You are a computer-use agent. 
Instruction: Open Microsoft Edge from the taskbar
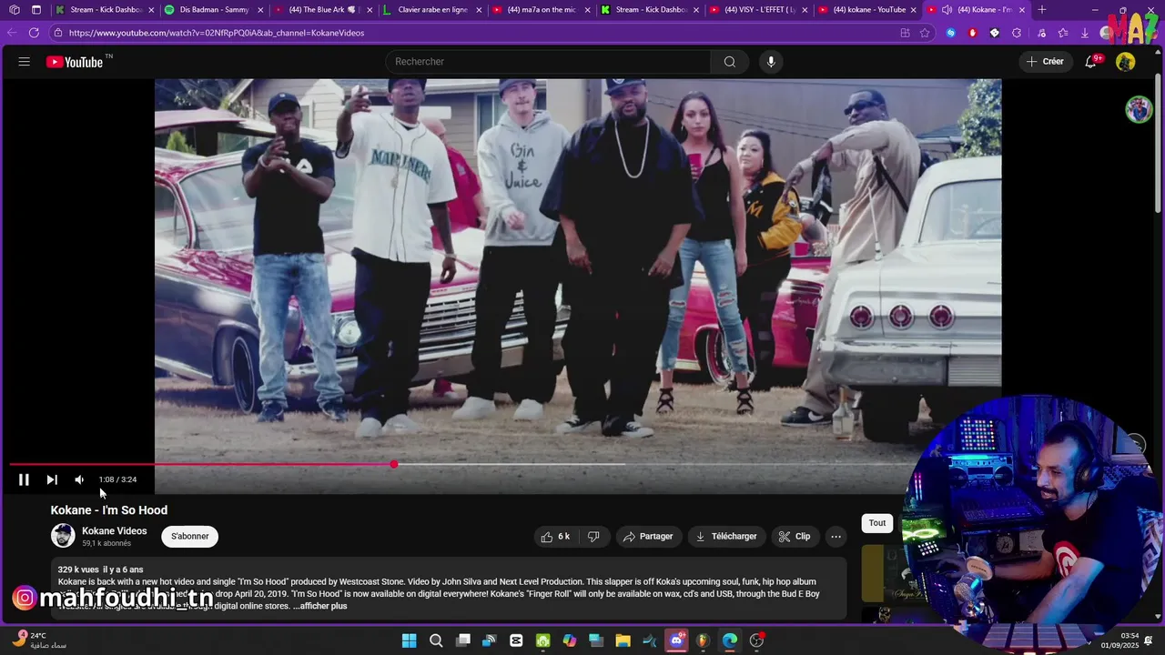click(730, 640)
